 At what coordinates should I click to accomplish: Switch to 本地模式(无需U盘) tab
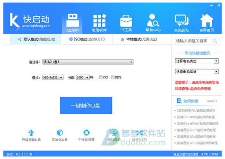point(139,39)
